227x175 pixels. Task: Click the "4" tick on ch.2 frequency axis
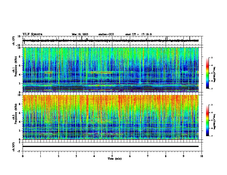click(x=20, y=122)
